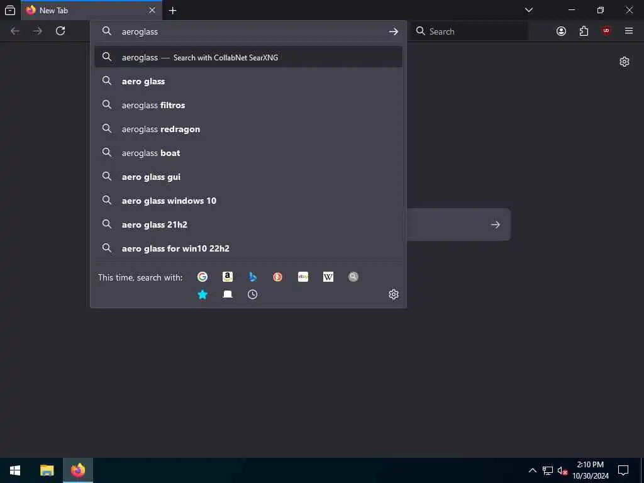Viewport: 644px width, 483px height.
Task: Search open Tabs via the tab icon
Action: [x=228, y=294]
